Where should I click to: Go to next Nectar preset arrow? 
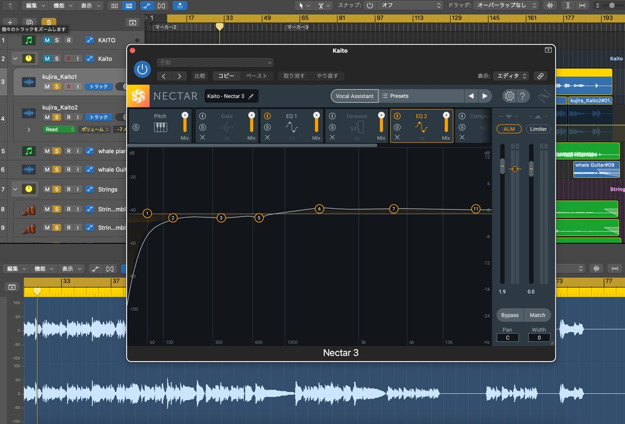point(485,96)
